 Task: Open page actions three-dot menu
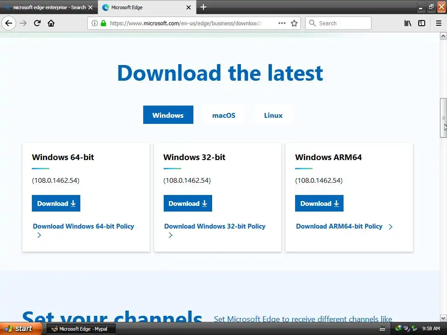click(282, 24)
